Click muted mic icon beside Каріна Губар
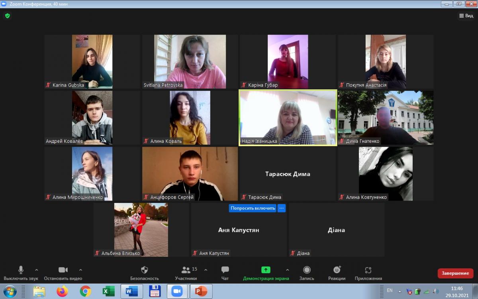The height and width of the screenshot is (299, 478). (244, 85)
